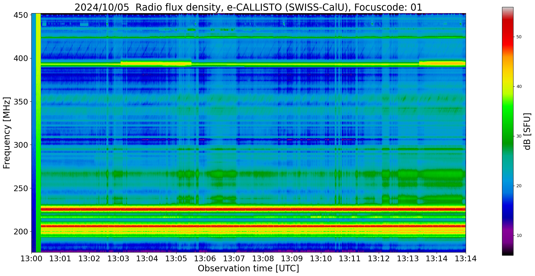Click the 13:08 time tick label
The height and width of the screenshot is (276, 535).
(x=263, y=259)
